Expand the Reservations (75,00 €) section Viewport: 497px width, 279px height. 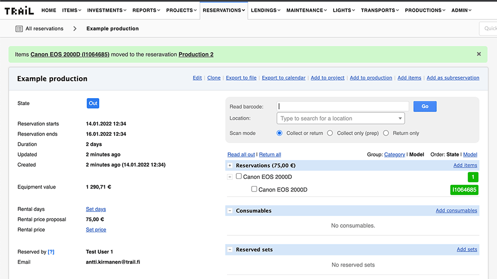[230, 166]
